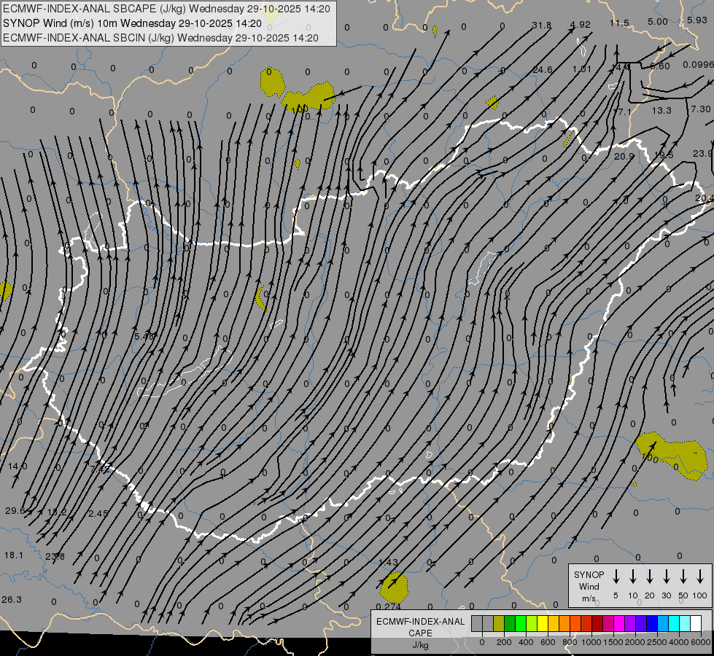
Task: Select the ECMWF-INDEX-ANAL SBCAPE title line
Action: (166, 9)
